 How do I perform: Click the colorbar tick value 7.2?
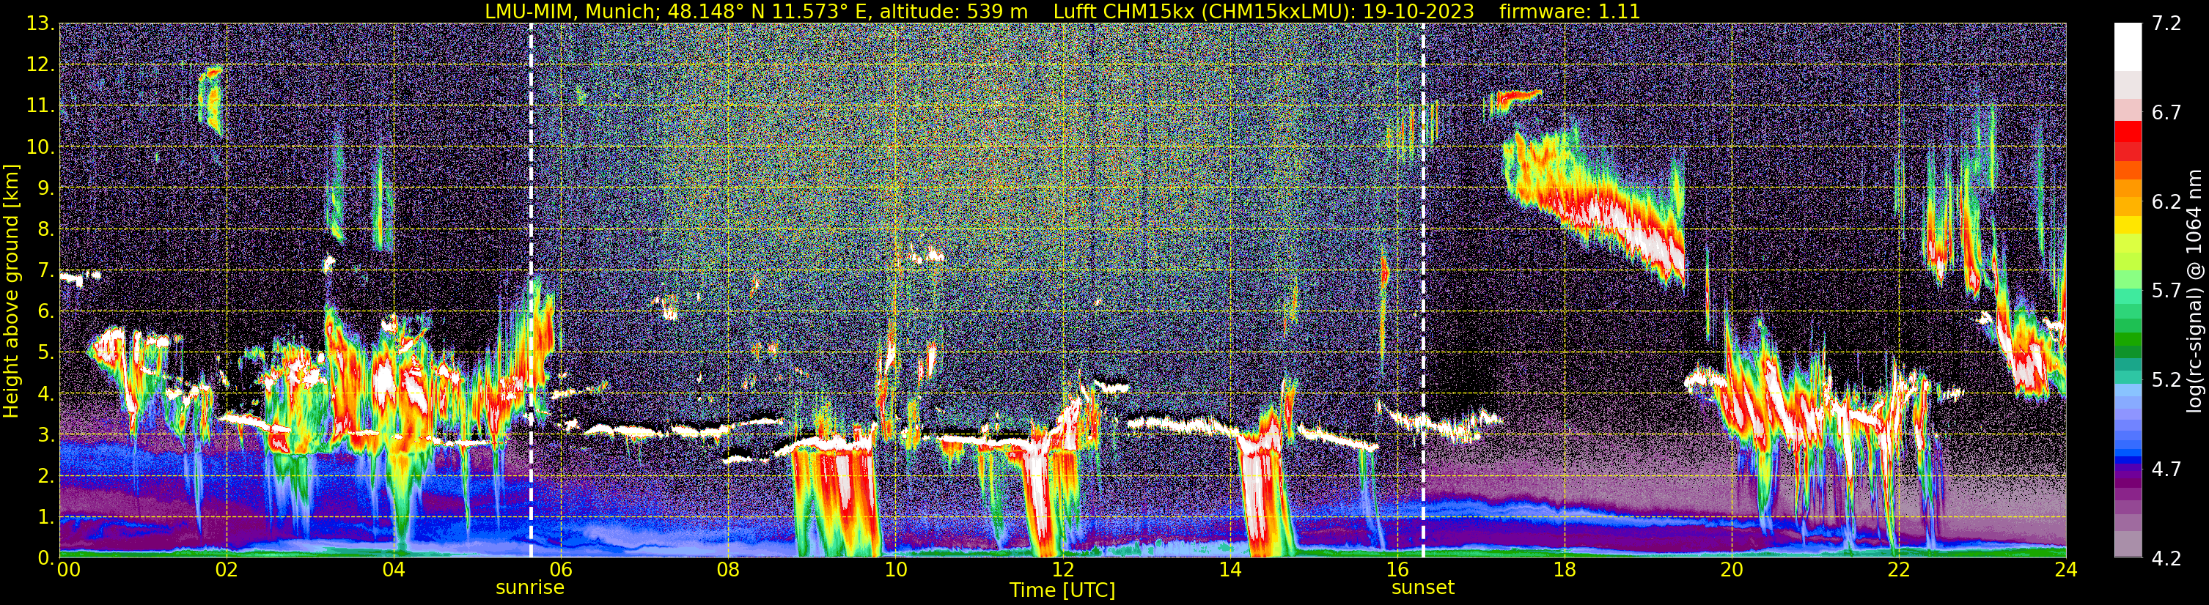tap(2166, 24)
